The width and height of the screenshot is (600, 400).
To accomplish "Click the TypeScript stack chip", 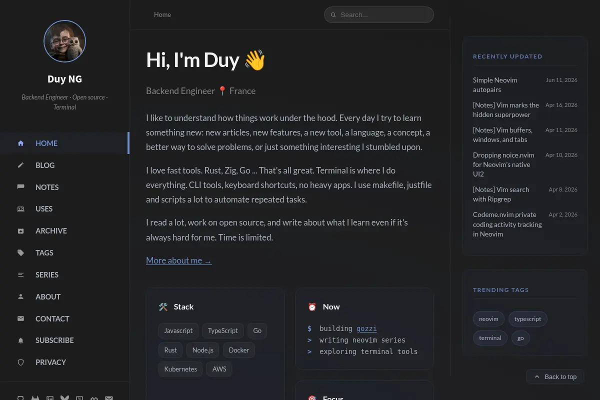I will coord(223,330).
